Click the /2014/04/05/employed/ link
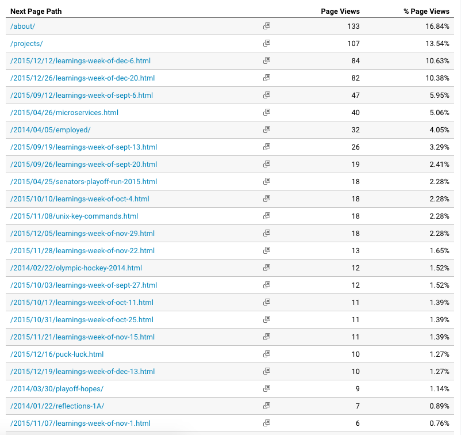Image resolution: width=461 pixels, height=435 pixels. point(50,129)
